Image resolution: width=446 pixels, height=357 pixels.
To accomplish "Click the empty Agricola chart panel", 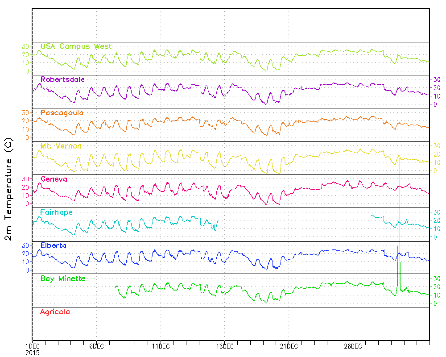I will pyautogui.click(x=231, y=324).
